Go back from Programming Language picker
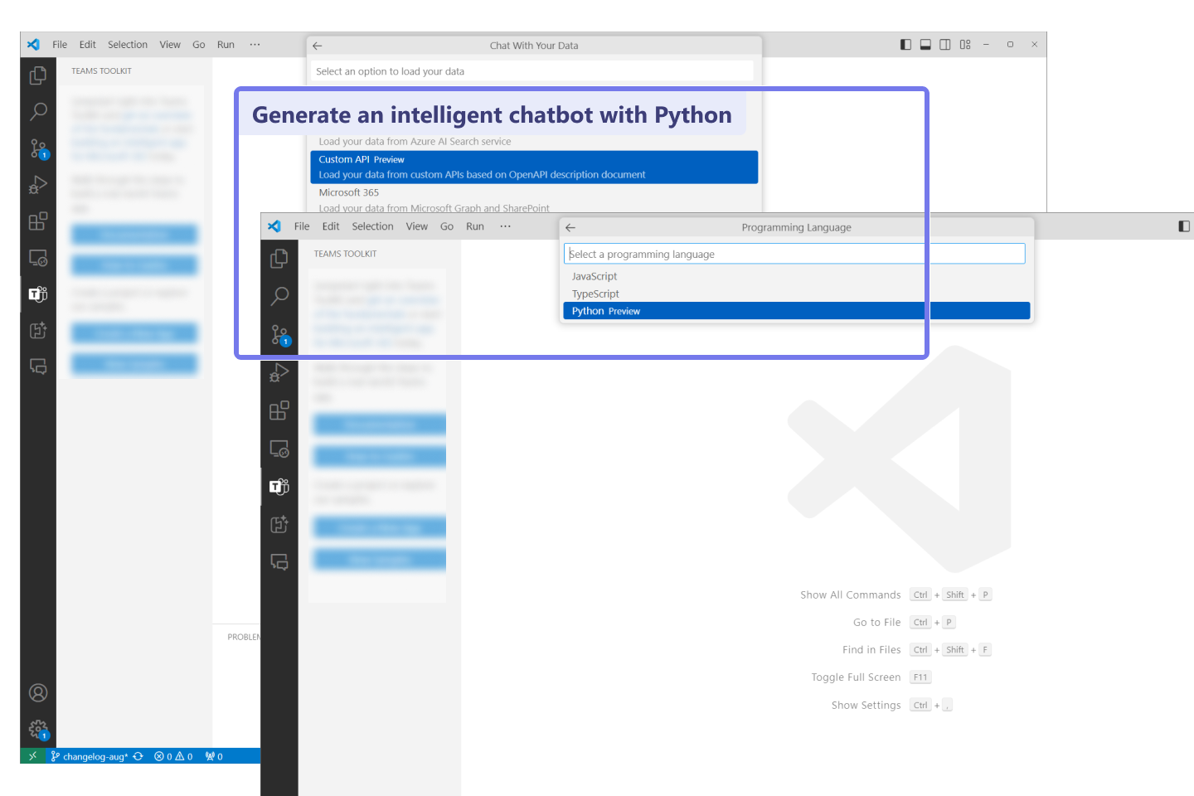This screenshot has width=1194, height=796. point(570,227)
